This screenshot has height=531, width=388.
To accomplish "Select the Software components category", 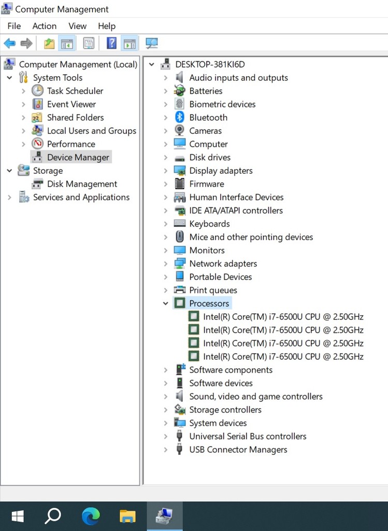I will 231,370.
